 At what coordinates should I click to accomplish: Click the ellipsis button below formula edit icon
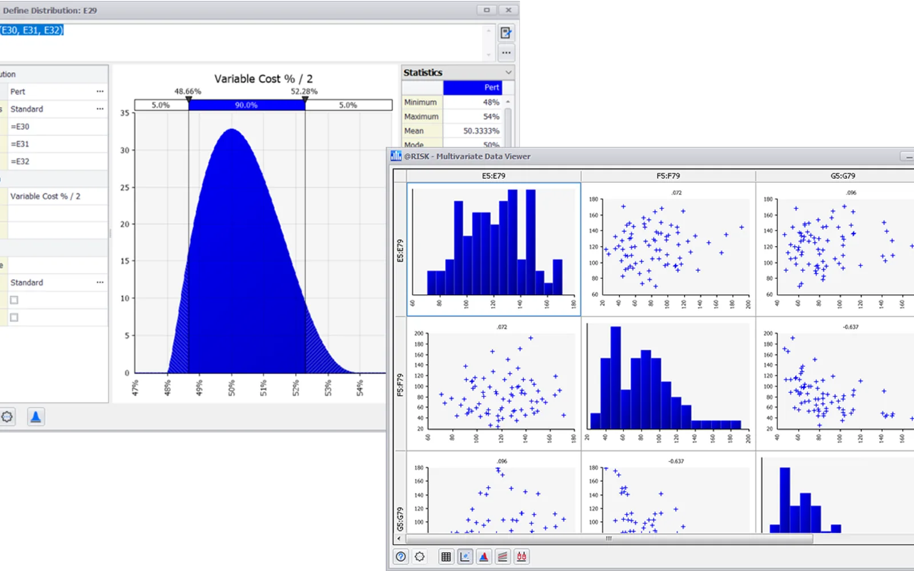tap(506, 53)
